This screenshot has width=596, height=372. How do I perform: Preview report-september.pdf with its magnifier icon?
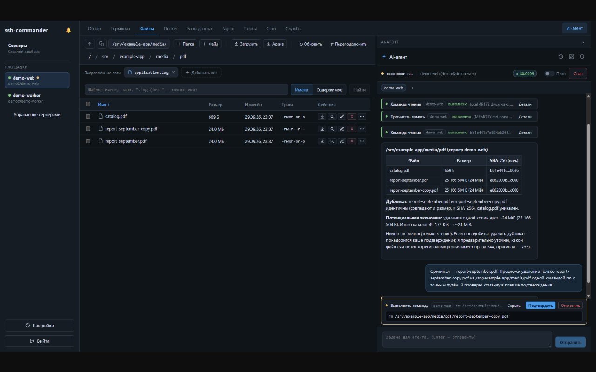332,141
